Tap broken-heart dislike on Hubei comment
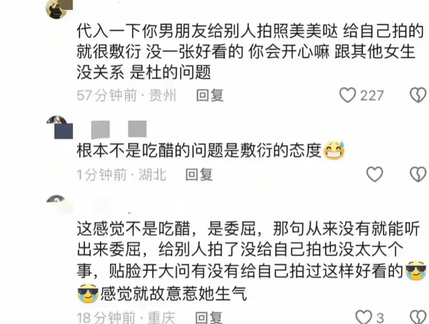 click(x=418, y=174)
